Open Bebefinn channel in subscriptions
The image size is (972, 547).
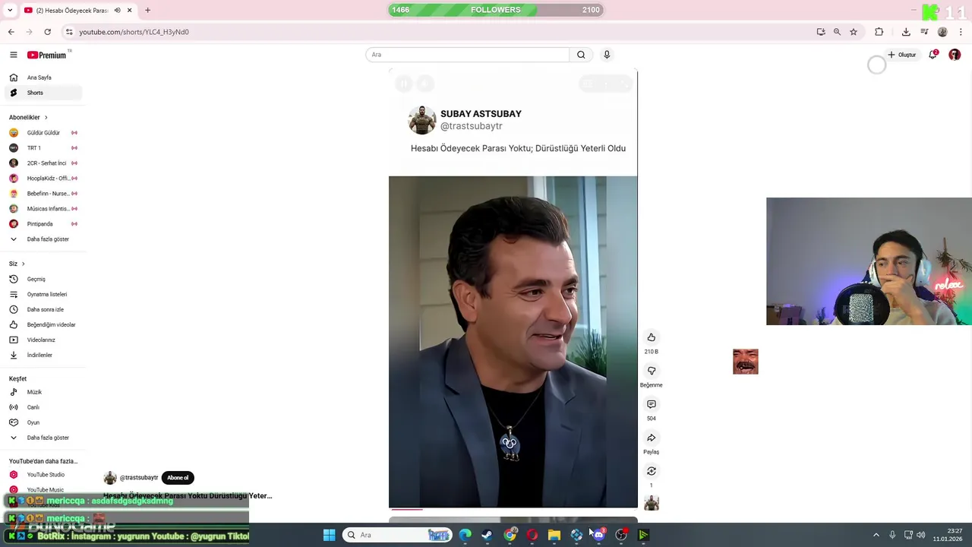43,194
